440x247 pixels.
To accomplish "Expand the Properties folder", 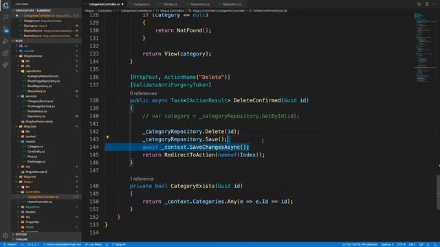I will point(46,222).
